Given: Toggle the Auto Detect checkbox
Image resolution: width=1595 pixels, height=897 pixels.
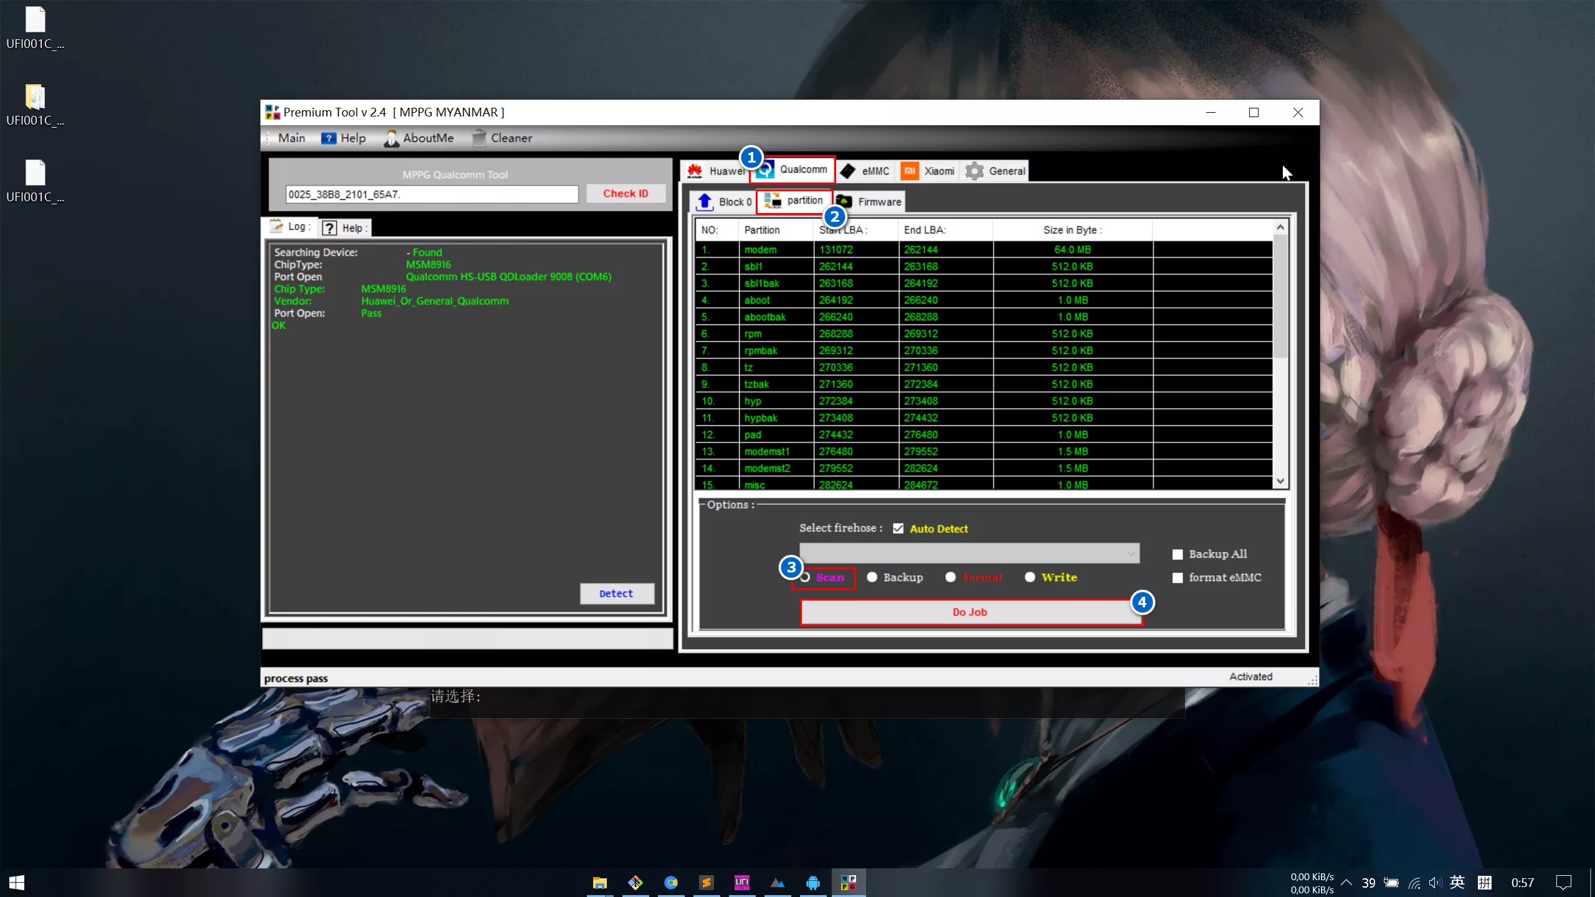Looking at the screenshot, I should pyautogui.click(x=898, y=528).
